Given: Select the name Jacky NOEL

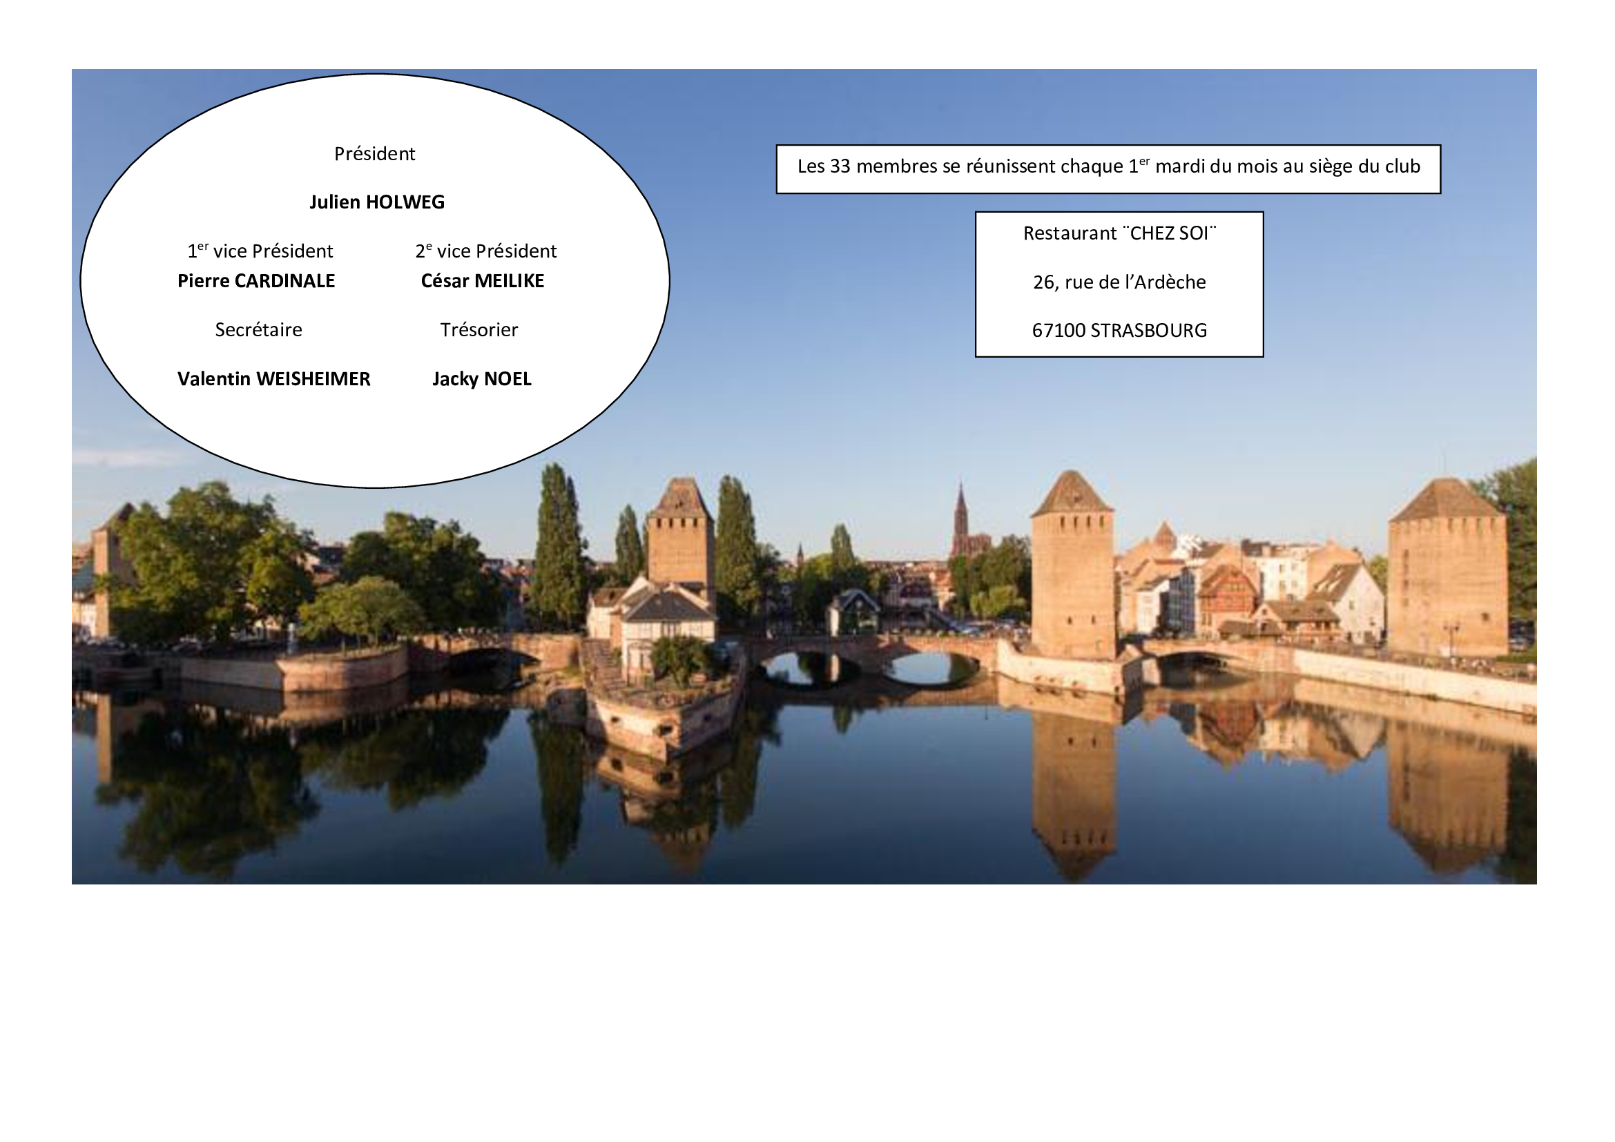Looking at the screenshot, I should point(482,379).
